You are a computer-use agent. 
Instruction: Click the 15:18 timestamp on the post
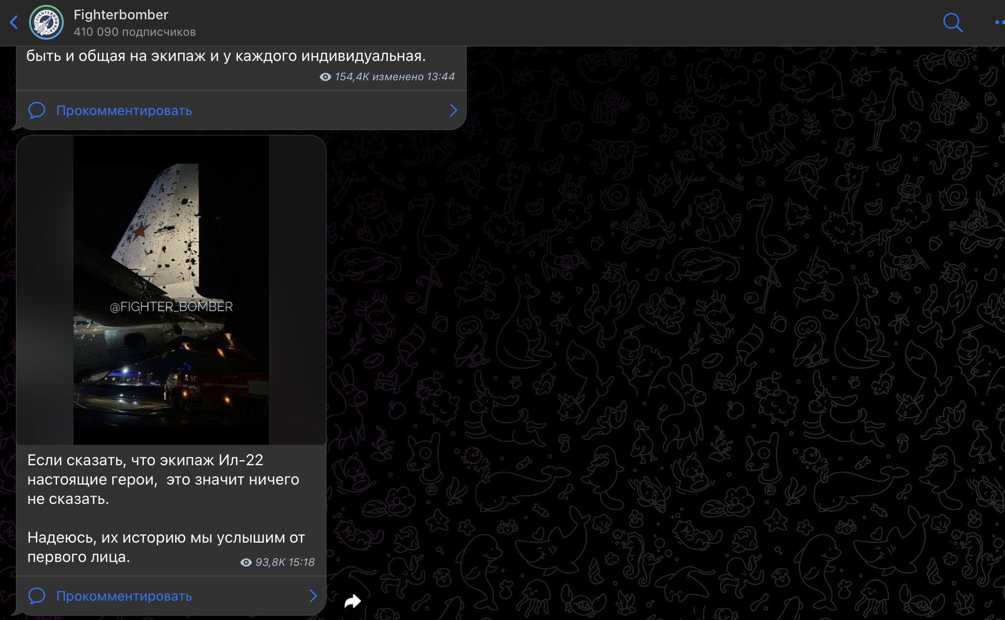(301, 562)
